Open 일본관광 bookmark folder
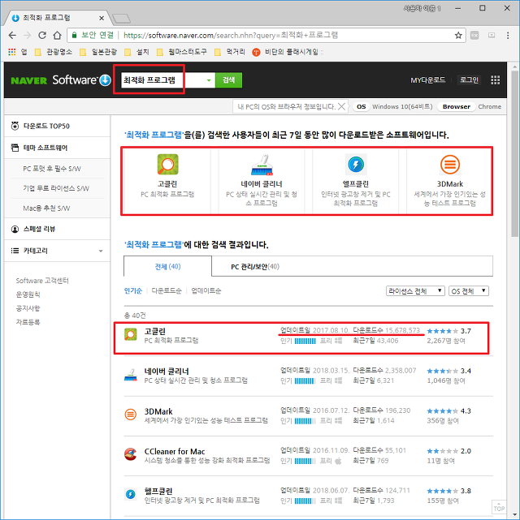 pyautogui.click(x=98, y=52)
